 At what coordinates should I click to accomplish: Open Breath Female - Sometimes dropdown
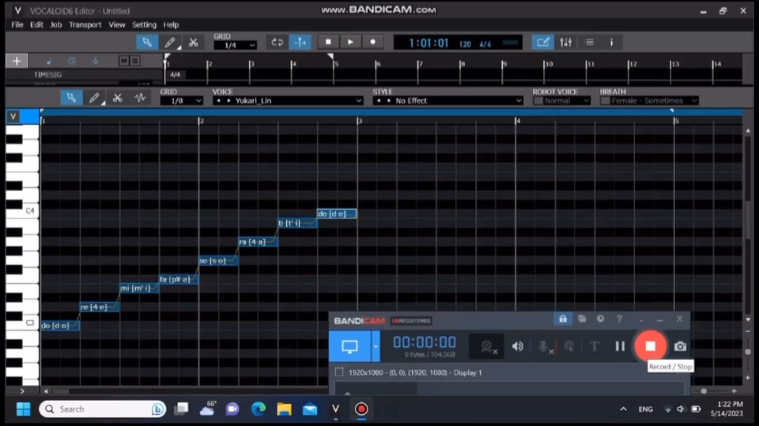tap(654, 100)
